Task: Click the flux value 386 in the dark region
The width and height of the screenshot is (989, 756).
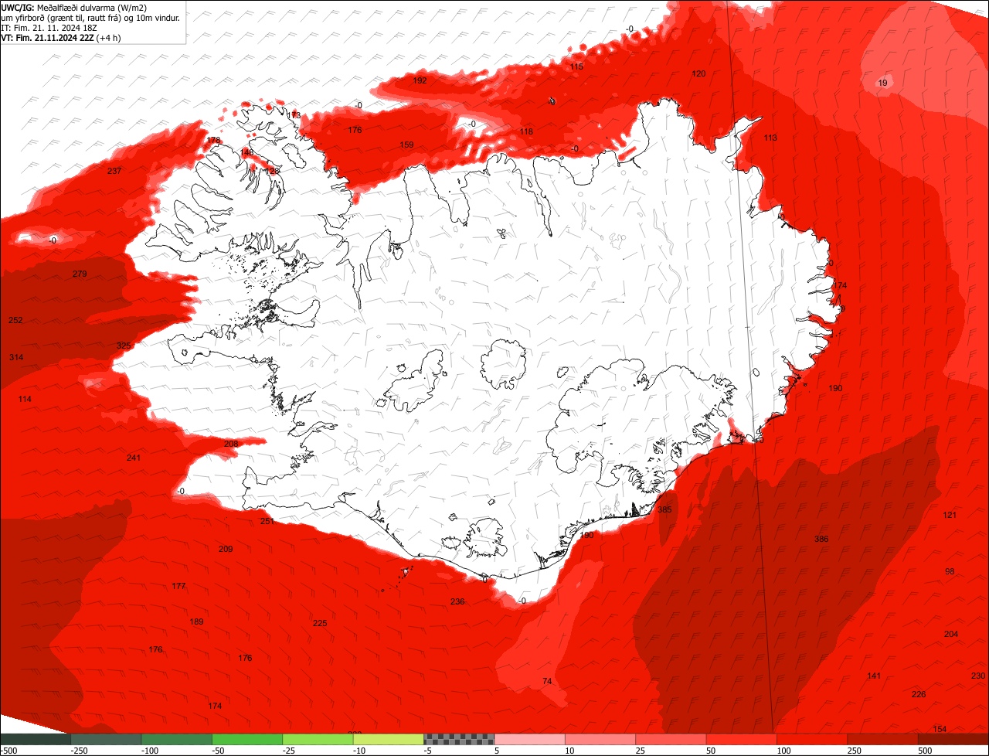Action: click(821, 539)
